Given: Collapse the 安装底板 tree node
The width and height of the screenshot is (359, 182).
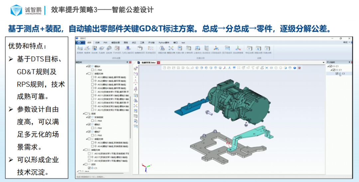Looking at the screenshot, I should tap(87, 117).
